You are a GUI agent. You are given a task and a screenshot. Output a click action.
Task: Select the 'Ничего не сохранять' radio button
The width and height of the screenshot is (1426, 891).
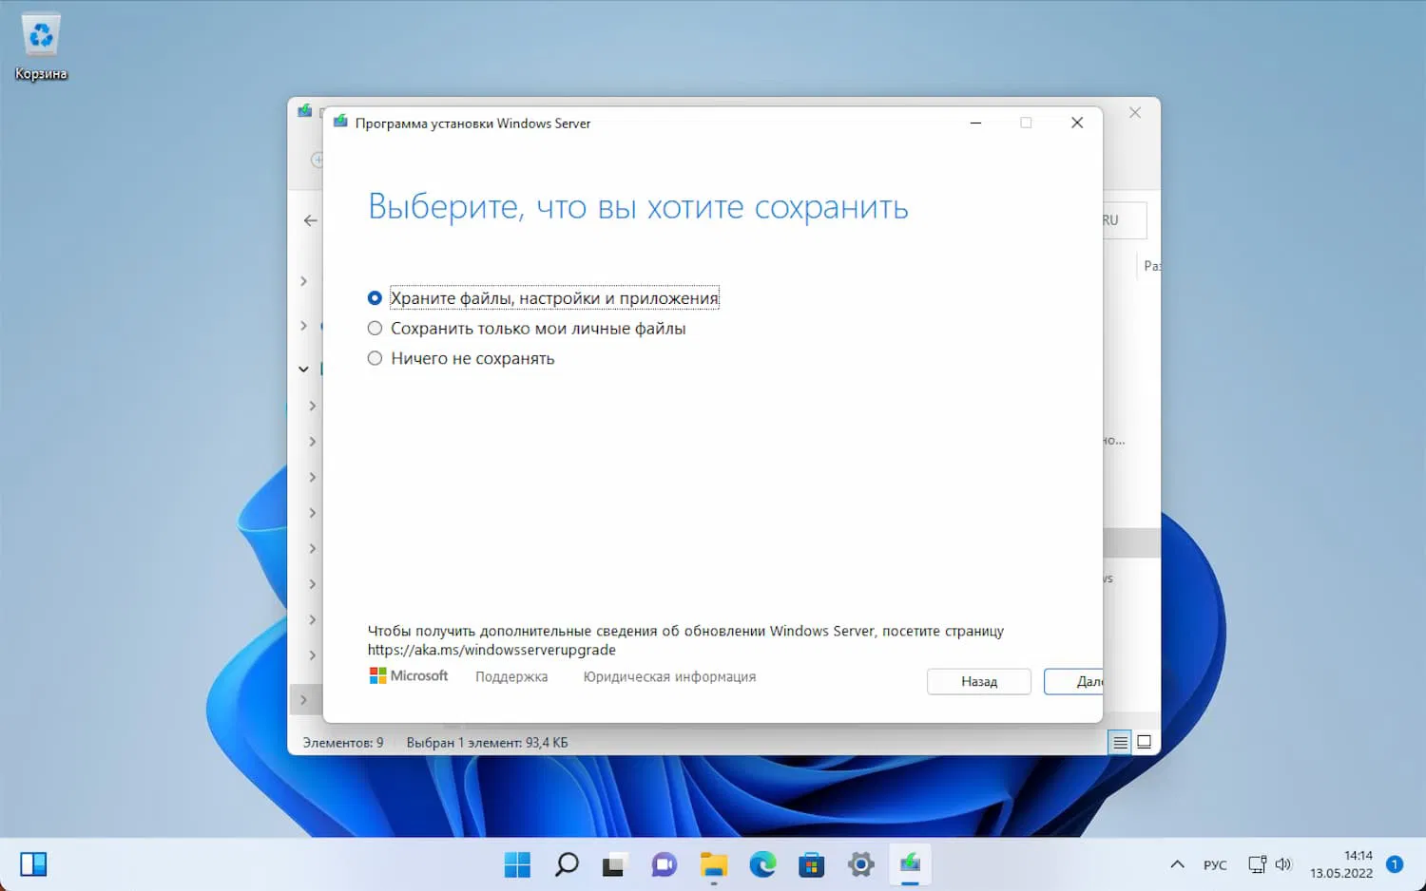(x=461, y=359)
